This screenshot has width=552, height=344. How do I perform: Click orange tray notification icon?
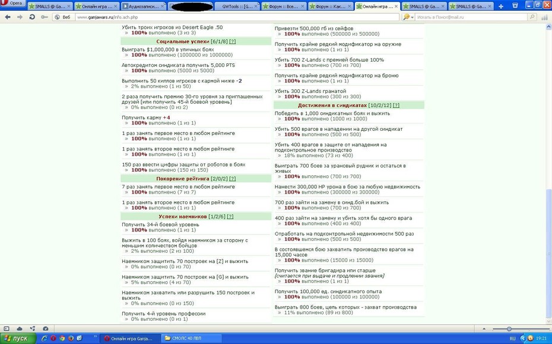pyautogui.click(x=530, y=339)
